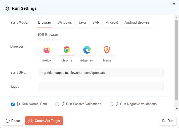Select the SAP start mode
Image resolution: width=179 pixels, height=128 pixels.
pos(96,22)
